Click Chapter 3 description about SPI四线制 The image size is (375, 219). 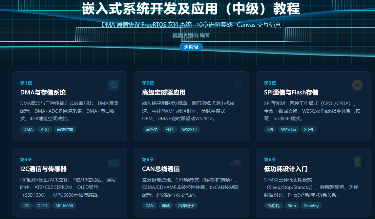pyautogui.click(x=312, y=111)
